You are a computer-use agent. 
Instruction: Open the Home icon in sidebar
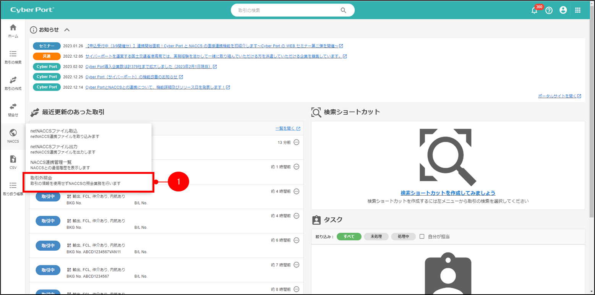[x=13, y=31]
